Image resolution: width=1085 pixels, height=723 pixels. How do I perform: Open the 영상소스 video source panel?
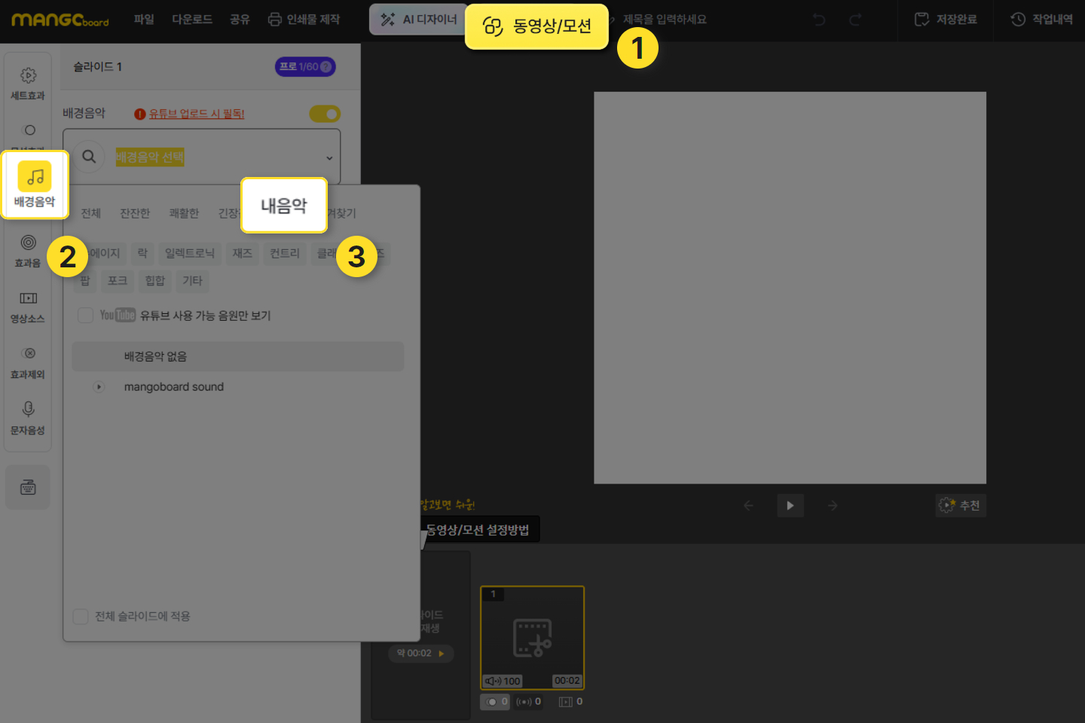[28, 307]
